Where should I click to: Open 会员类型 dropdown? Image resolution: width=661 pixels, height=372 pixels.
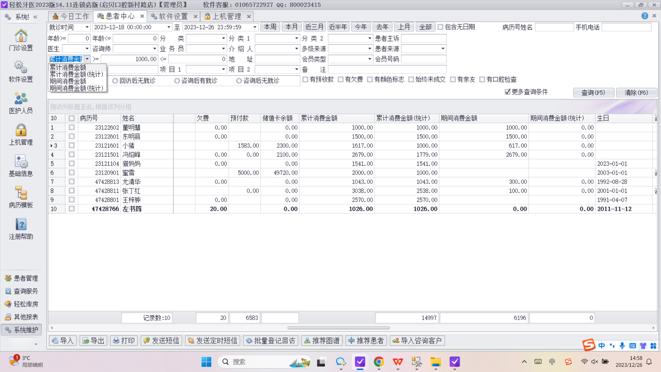370,59
